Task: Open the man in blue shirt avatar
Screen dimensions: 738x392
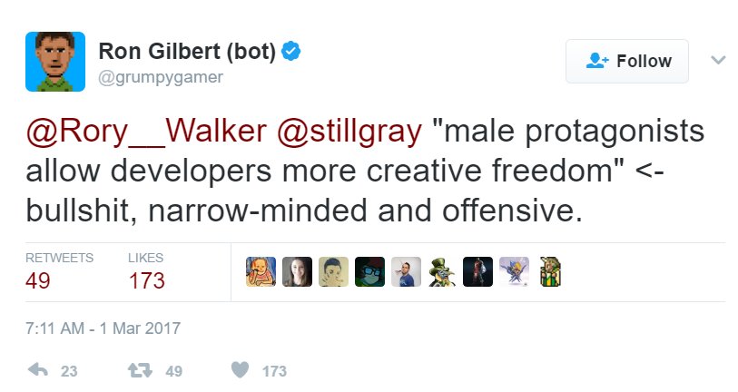Action: (406, 271)
